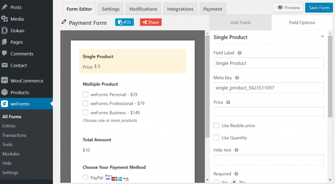Click the PayPal credit cards logo

pos(117,178)
